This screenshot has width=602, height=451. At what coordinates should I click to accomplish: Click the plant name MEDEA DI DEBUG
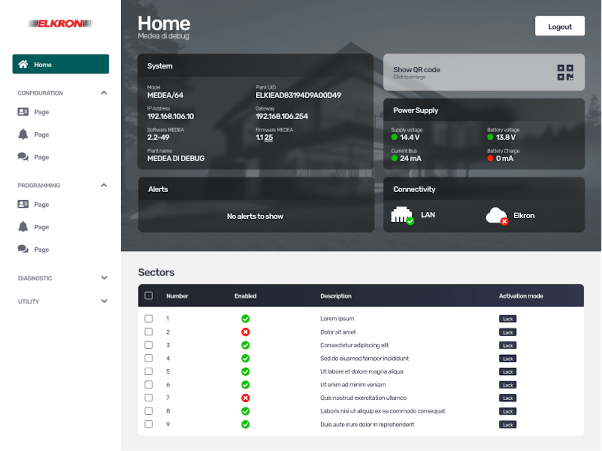pyautogui.click(x=176, y=159)
